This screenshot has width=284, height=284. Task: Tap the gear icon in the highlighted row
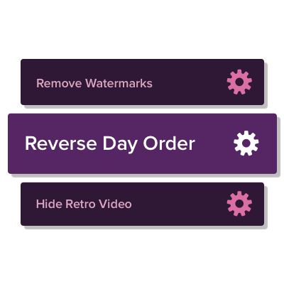(246, 143)
